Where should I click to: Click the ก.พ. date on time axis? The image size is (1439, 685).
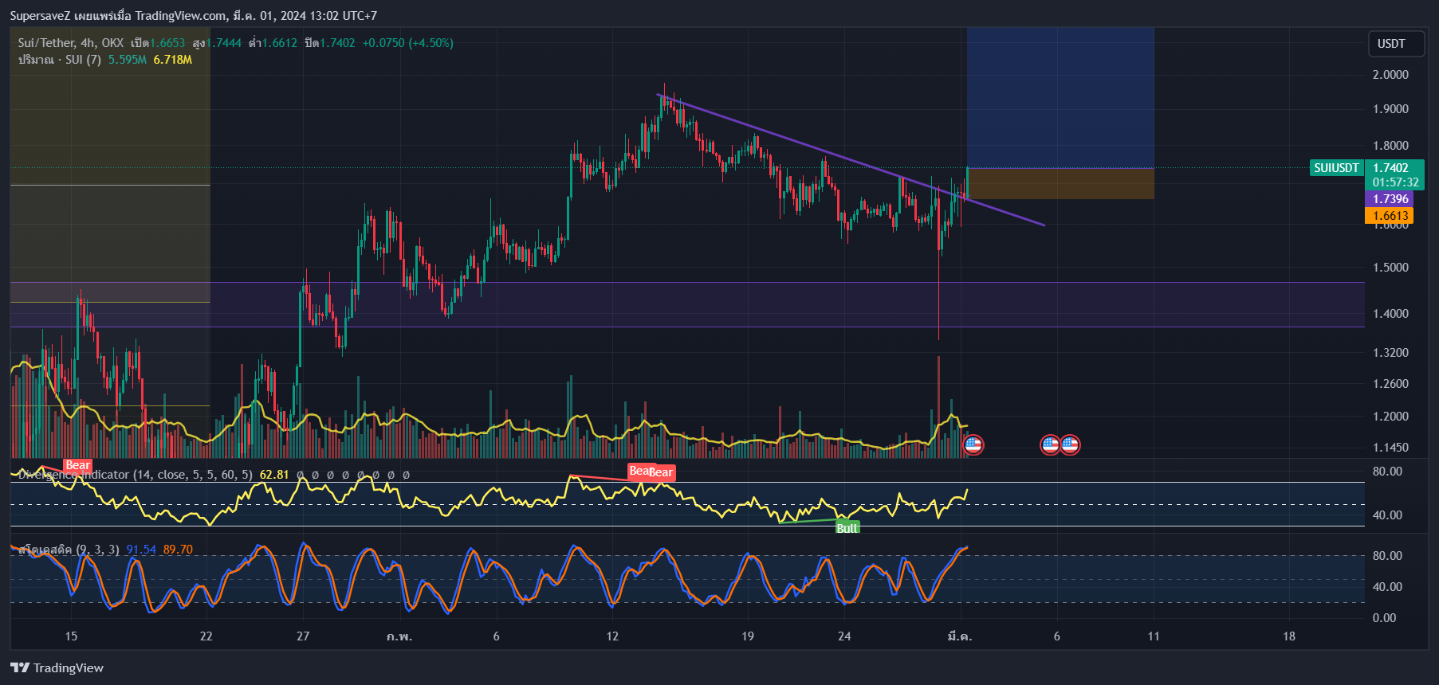coord(399,636)
